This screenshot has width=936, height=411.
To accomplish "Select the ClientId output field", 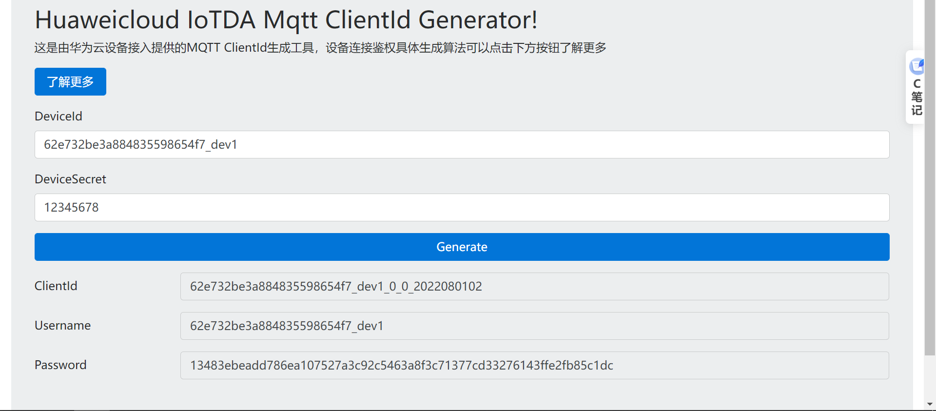I will (534, 286).
